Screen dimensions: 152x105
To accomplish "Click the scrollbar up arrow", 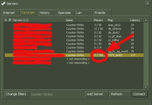I will [x=146, y=20].
